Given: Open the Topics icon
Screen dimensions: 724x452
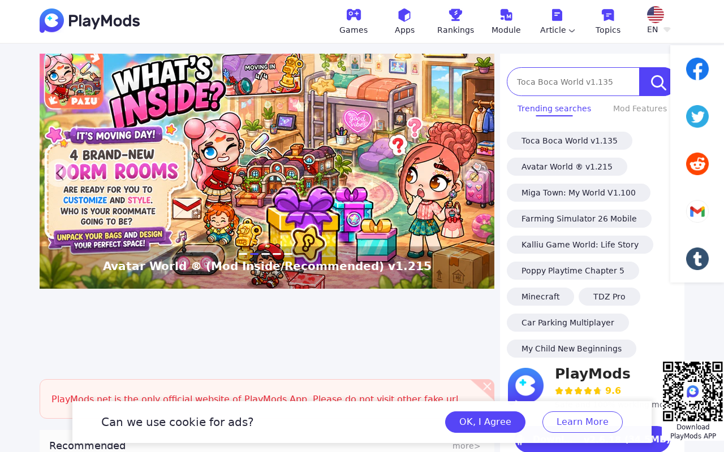Looking at the screenshot, I should (x=608, y=15).
